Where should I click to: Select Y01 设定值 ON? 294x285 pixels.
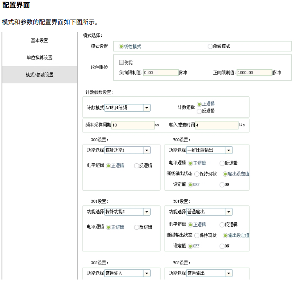[x=222, y=246]
